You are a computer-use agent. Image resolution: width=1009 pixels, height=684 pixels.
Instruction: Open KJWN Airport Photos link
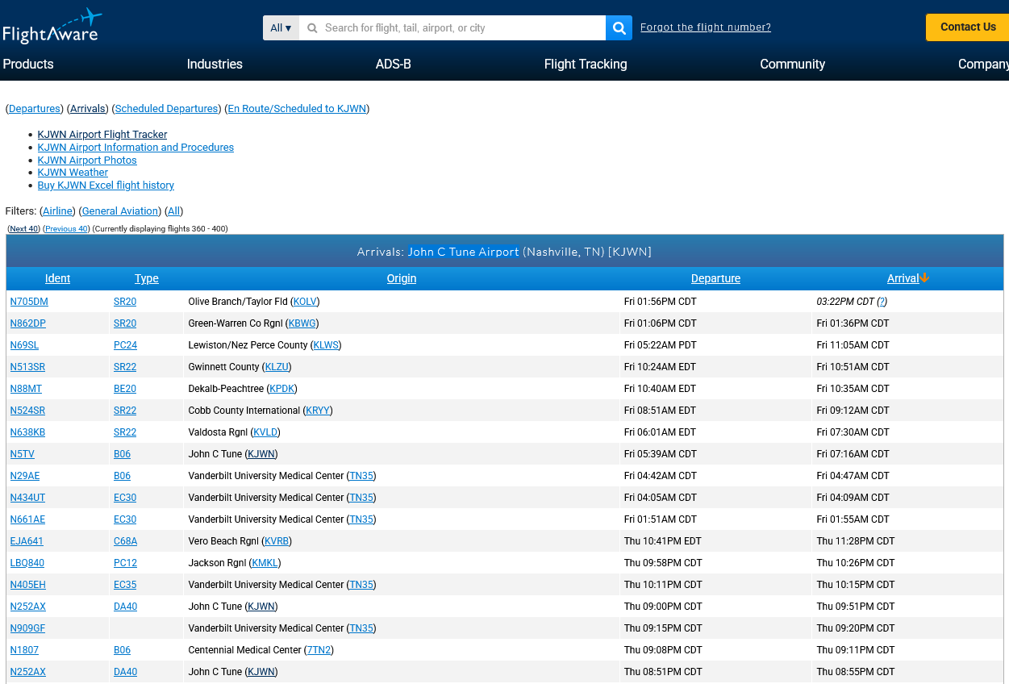point(87,161)
